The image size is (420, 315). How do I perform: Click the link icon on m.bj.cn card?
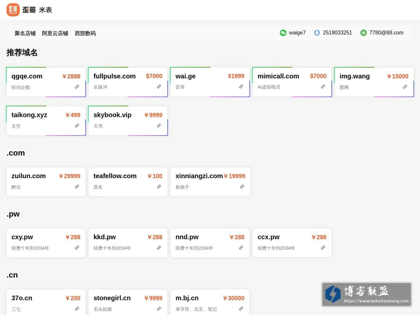click(x=241, y=309)
